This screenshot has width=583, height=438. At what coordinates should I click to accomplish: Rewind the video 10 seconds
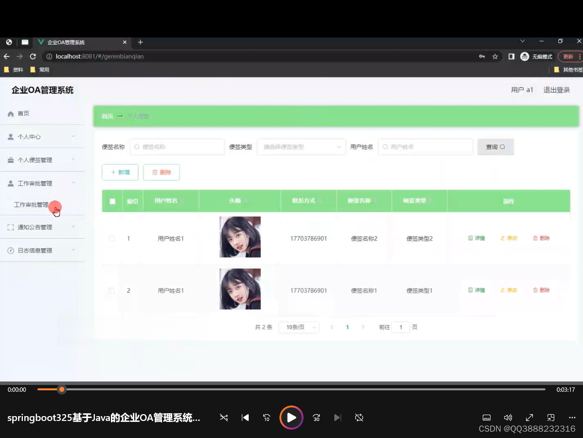coord(267,418)
